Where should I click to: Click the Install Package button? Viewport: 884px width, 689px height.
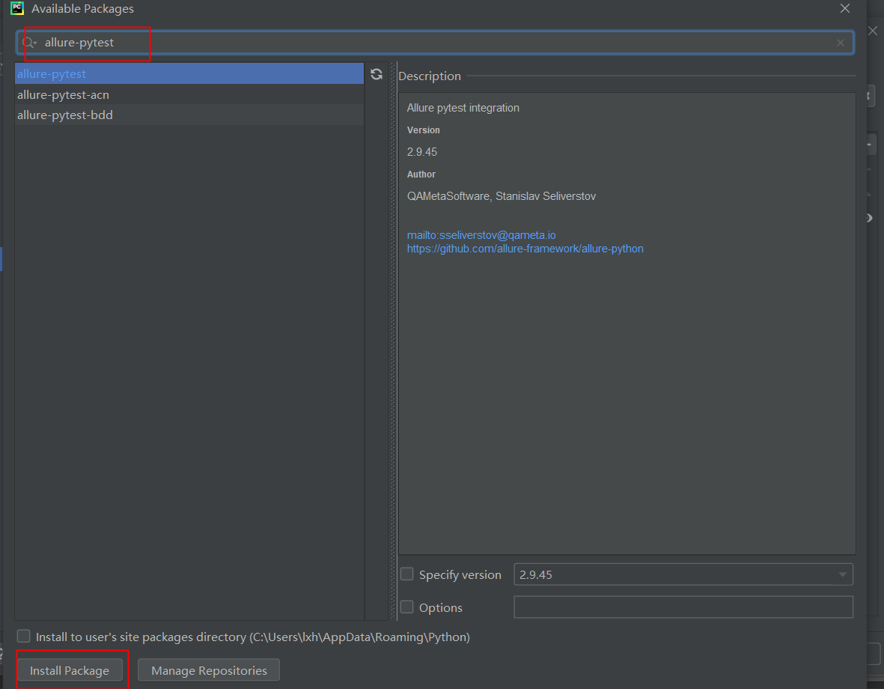tap(70, 670)
